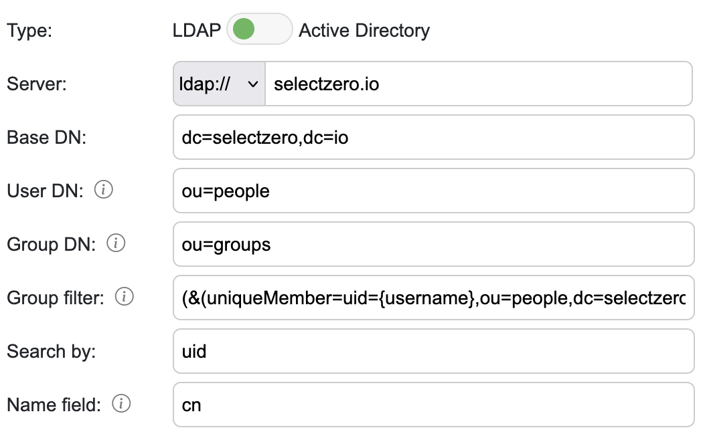Image resolution: width=703 pixels, height=440 pixels.
Task: Open the ldap:// protocol dropdown
Action: 219,84
